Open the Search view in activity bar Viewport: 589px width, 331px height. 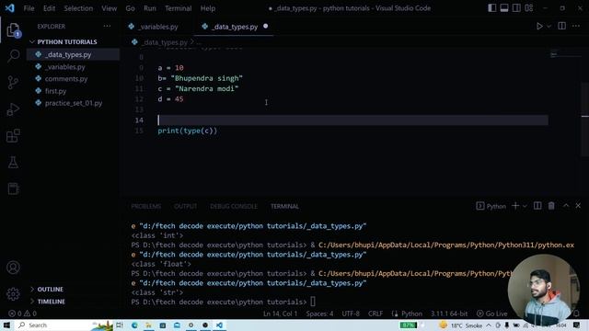point(13,55)
